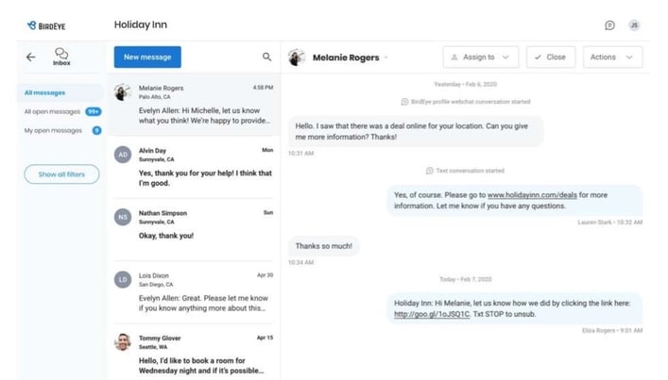Open the JS user profile avatar
668x380 pixels.
[634, 25]
